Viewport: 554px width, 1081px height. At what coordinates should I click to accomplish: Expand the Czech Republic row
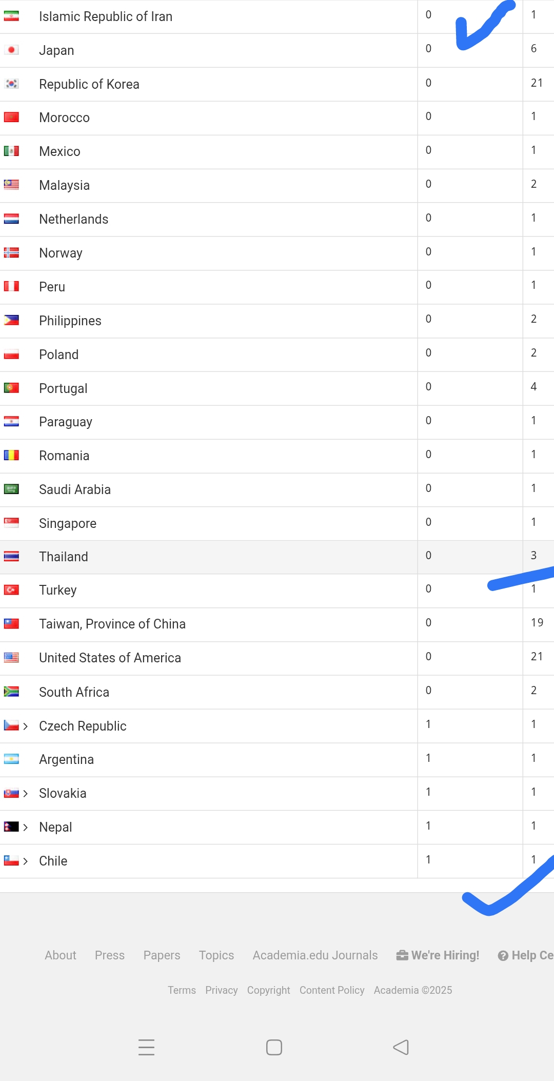(x=26, y=726)
